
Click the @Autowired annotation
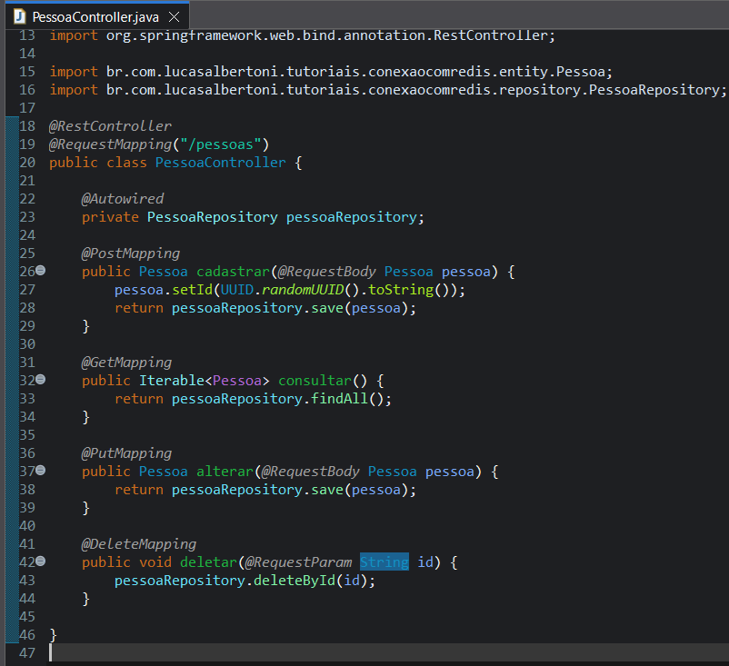pyautogui.click(x=123, y=198)
